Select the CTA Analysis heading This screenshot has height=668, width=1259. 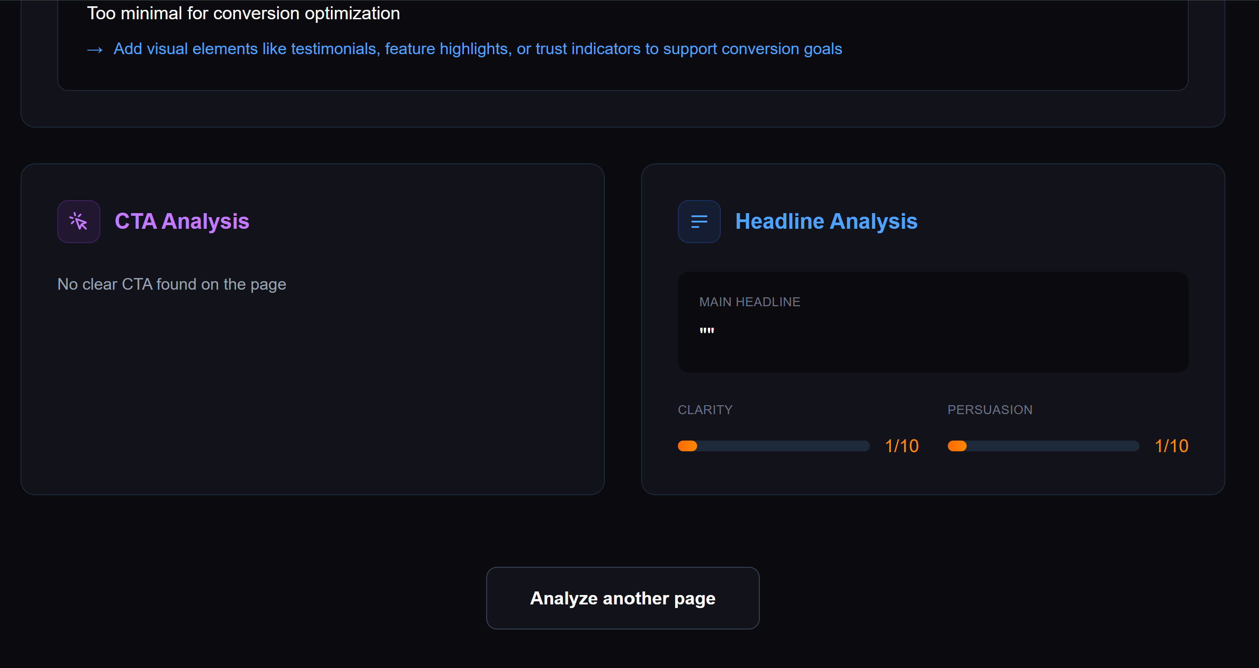tap(181, 221)
